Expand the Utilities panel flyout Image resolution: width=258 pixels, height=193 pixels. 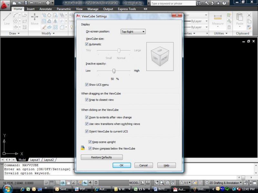(221, 33)
